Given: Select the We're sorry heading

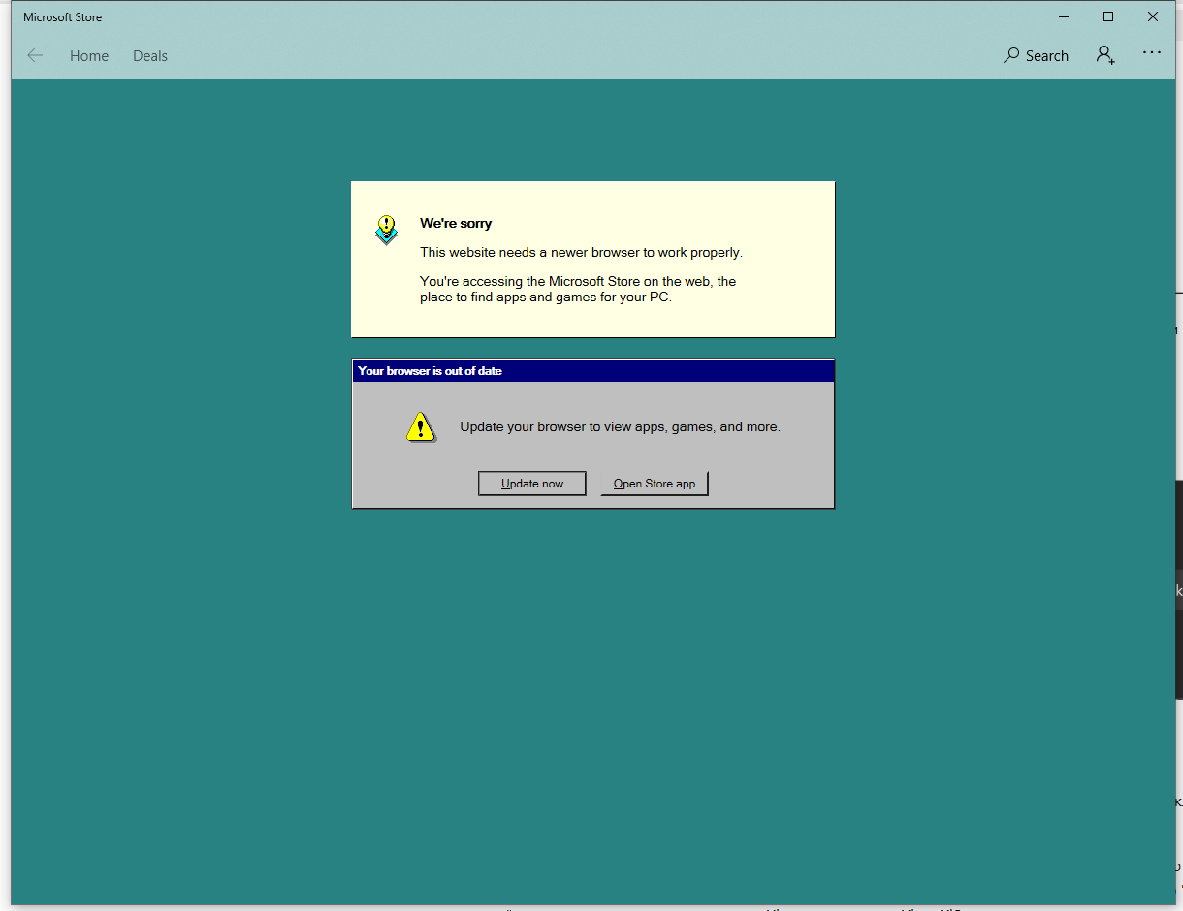Looking at the screenshot, I should point(456,224).
